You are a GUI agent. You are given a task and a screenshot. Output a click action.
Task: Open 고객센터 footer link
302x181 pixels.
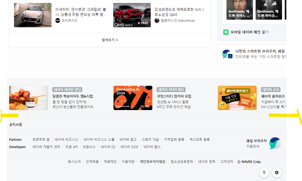(227, 162)
